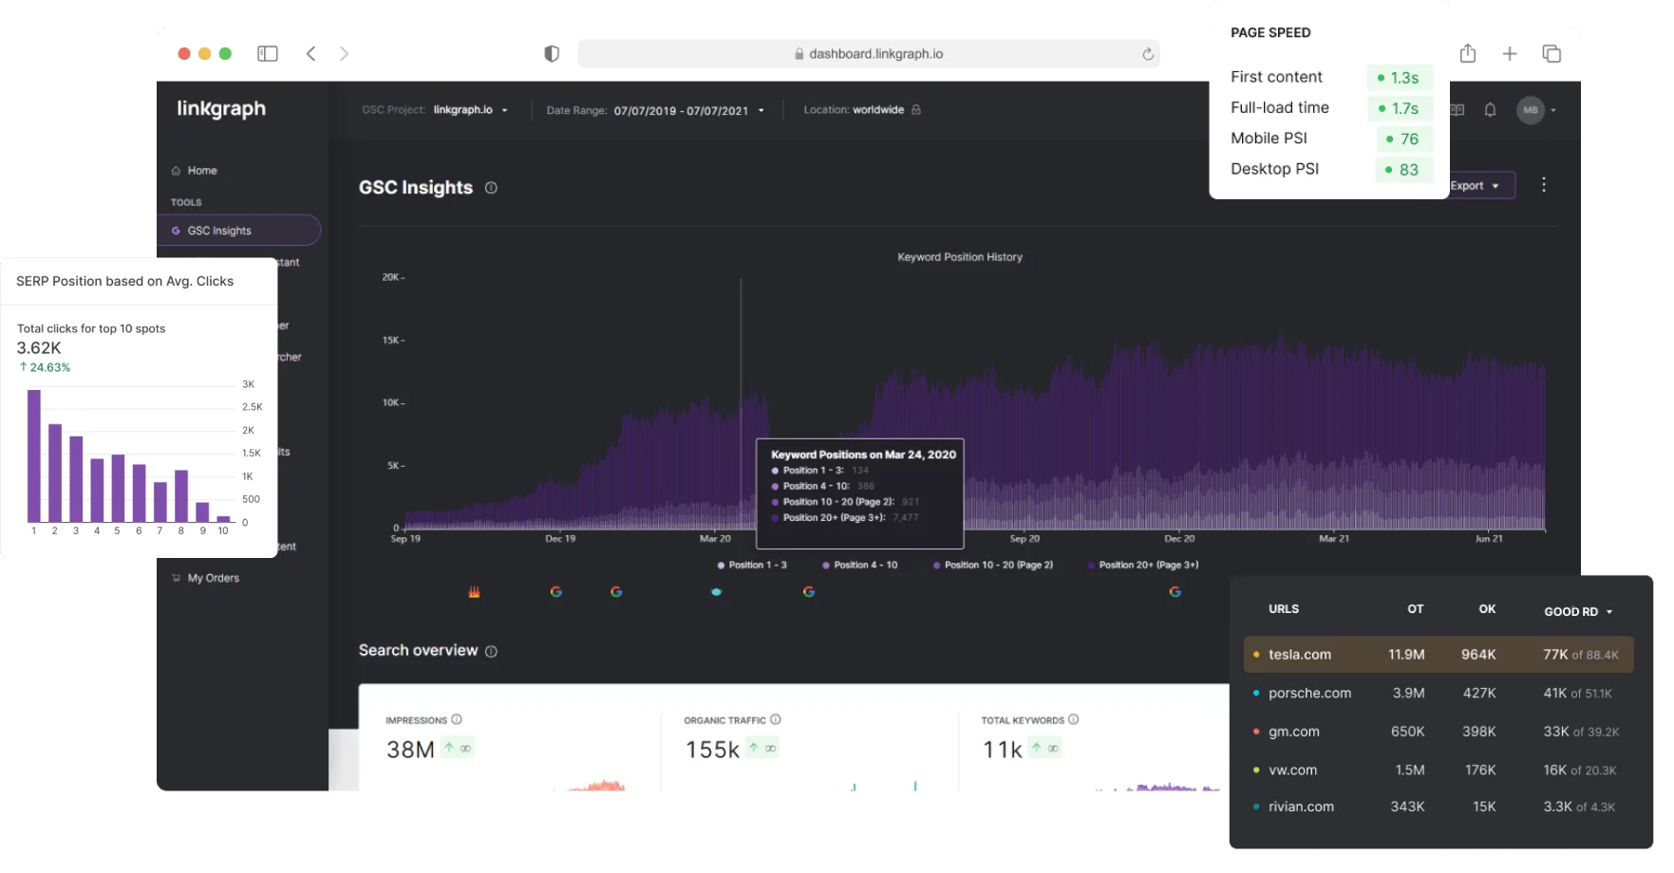Open the Export dropdown
1674x873 pixels.
(1476, 186)
